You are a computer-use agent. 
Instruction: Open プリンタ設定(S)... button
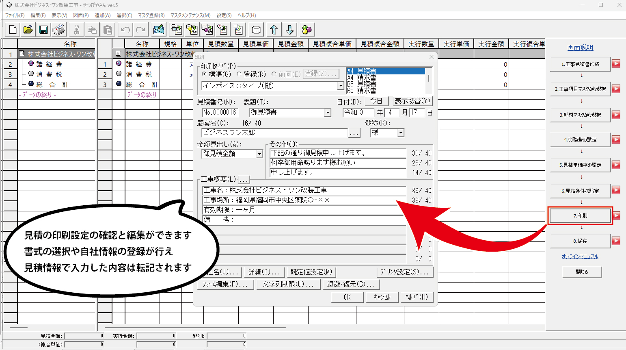404,272
